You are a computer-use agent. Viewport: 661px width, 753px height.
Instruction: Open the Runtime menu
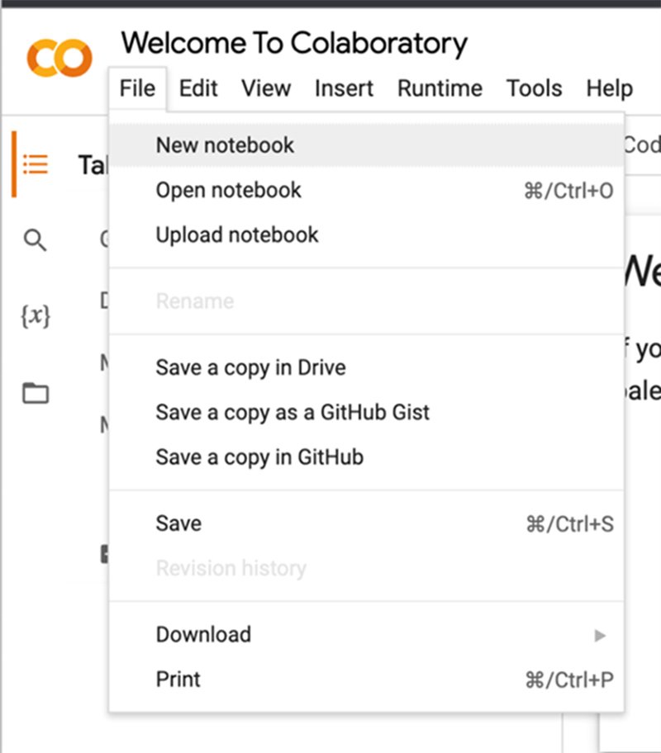click(440, 88)
